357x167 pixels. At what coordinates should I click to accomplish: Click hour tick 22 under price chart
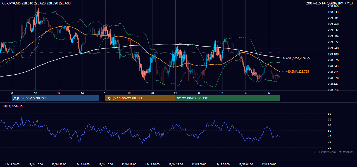175,93
